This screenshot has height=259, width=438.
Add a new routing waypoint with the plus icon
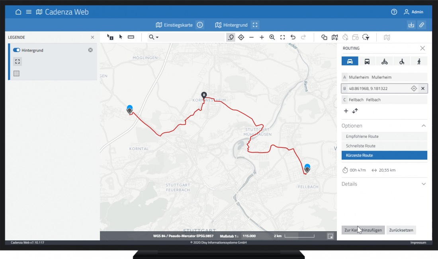pyautogui.click(x=346, y=111)
